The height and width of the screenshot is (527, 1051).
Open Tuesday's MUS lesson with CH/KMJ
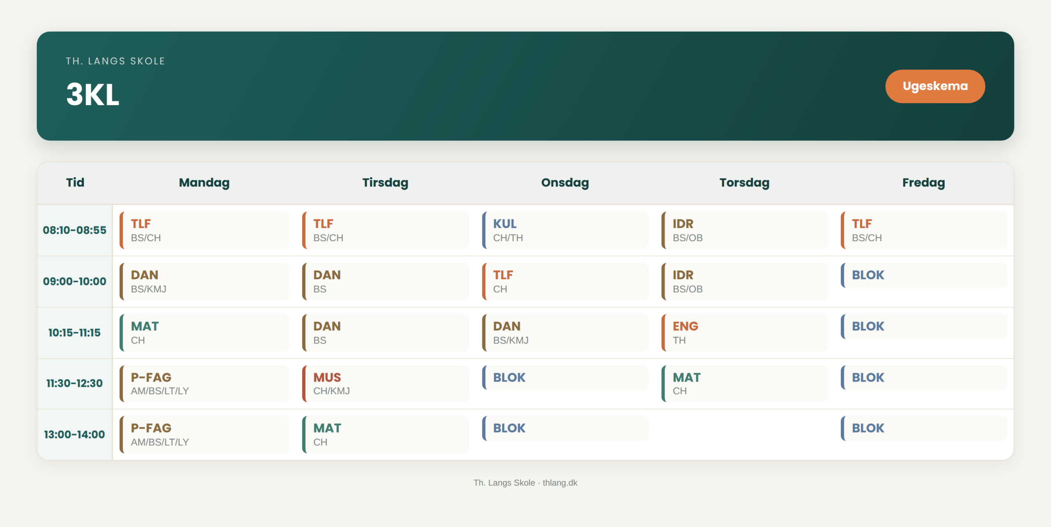click(x=385, y=384)
